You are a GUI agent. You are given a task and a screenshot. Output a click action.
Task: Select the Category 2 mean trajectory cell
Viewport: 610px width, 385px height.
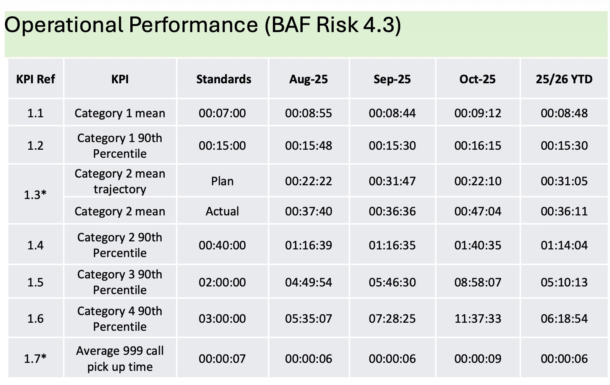pos(120,181)
